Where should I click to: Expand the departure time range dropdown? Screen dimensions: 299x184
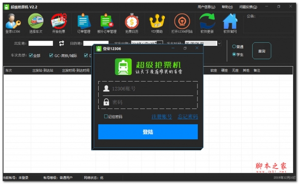[x=219, y=43]
